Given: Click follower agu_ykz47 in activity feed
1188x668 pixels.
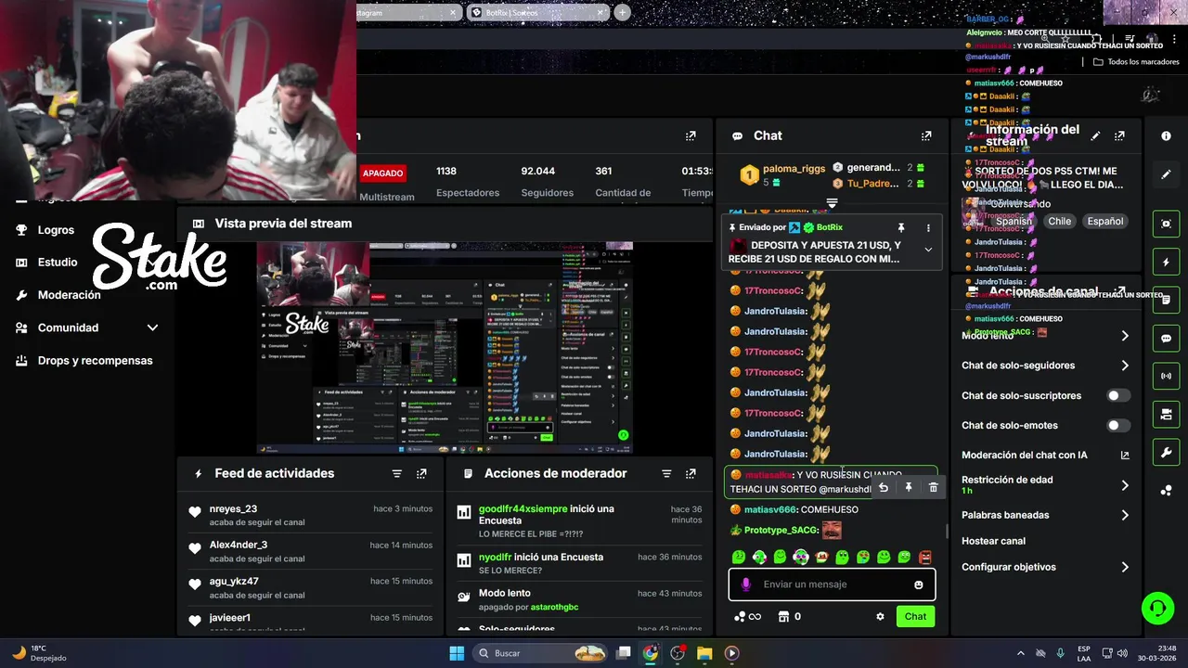Looking at the screenshot, I should point(234,582).
